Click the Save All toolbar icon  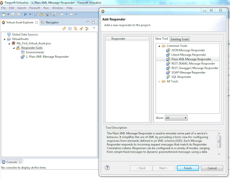pos(18,14)
